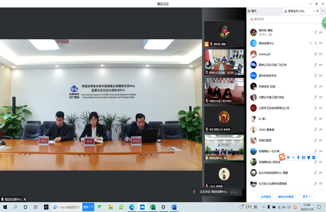Screen dimensions: 326x212
Task: Click 解除全体静音 to unmute everyone
Action: (286, 196)
